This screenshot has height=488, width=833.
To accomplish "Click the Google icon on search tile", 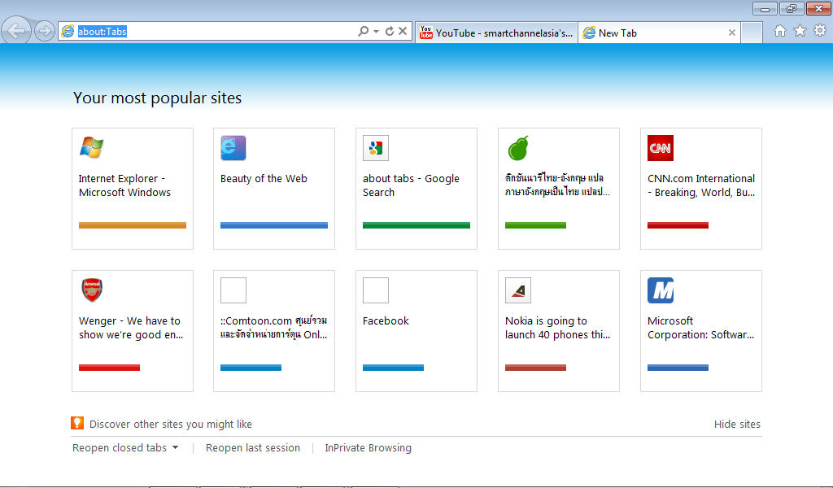I will point(376,148).
